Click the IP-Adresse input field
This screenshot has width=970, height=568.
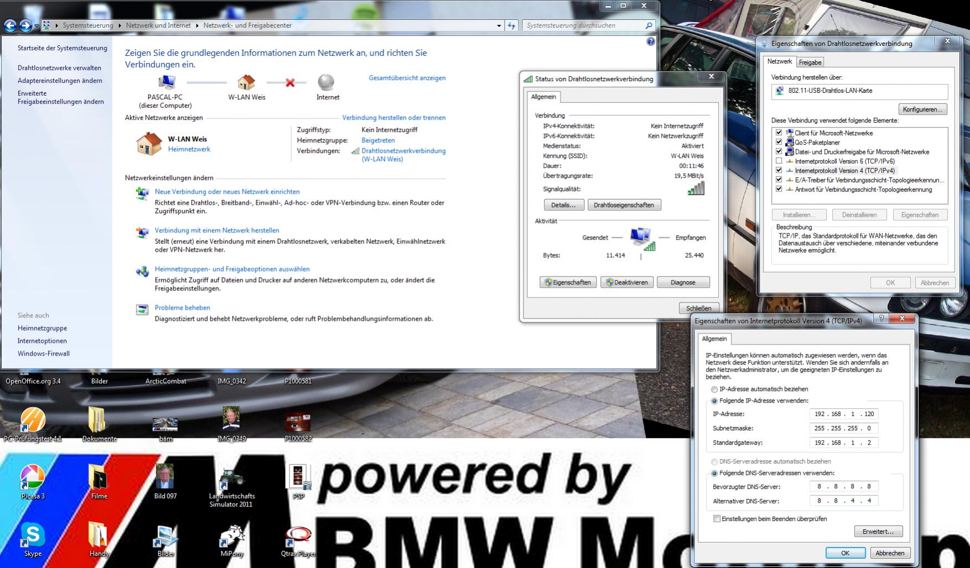tap(844, 414)
